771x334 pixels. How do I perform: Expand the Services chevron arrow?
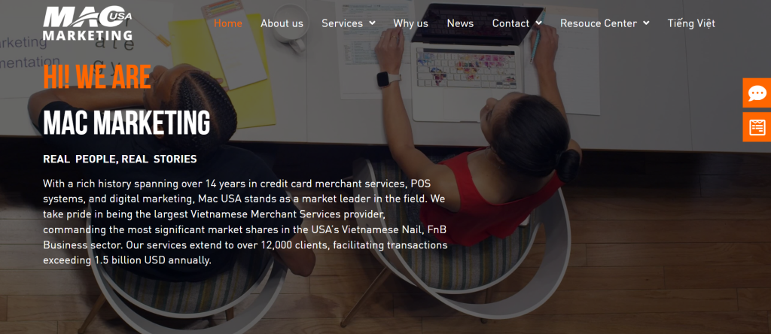pos(372,23)
